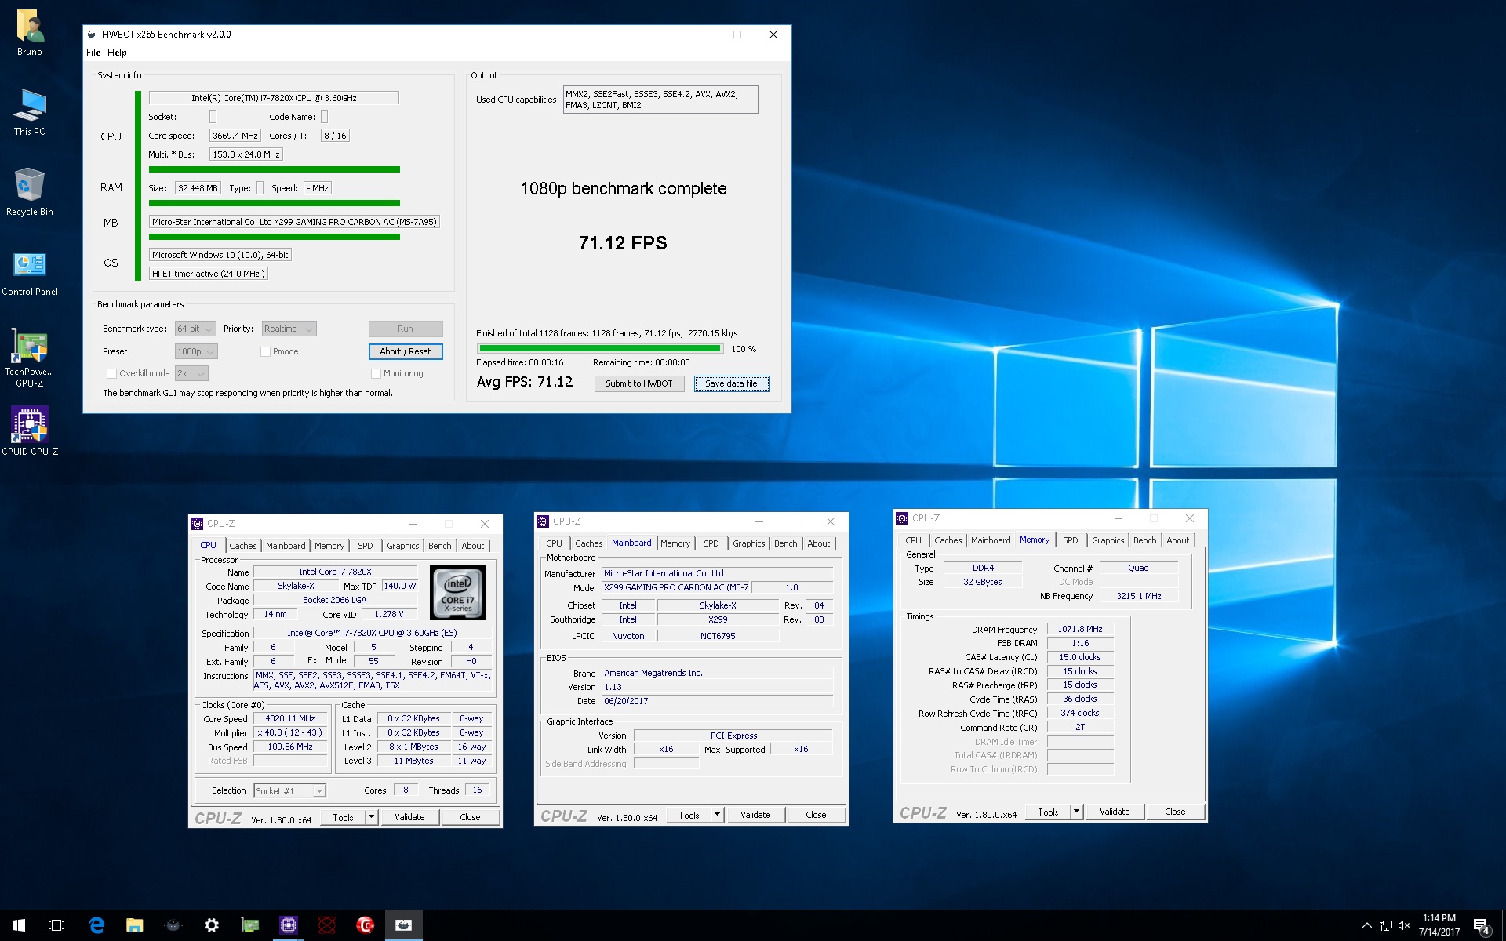
Task: Click the CPU-Z Memory window title icon
Action: point(902,518)
